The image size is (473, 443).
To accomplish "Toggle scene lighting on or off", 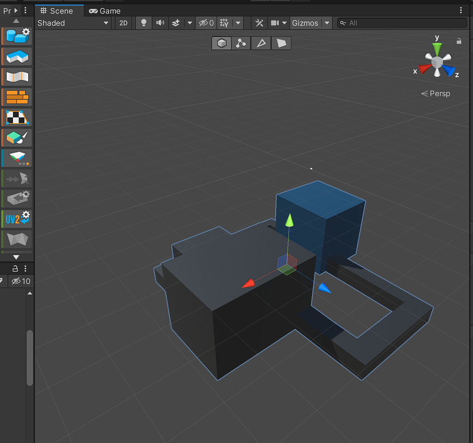I will point(143,23).
